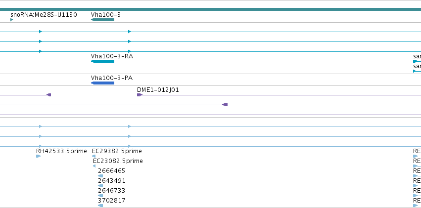
Task: Click the purple DME1-012J01 start block
Action: coord(140,95)
